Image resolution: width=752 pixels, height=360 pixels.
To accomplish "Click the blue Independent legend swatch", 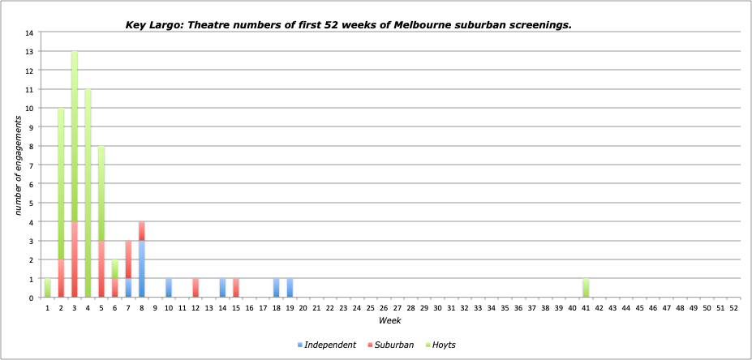I will coord(300,345).
